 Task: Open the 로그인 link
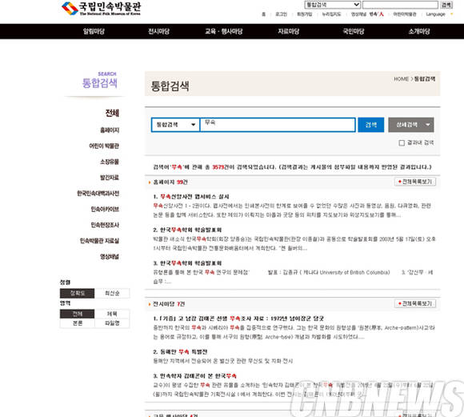pos(281,14)
